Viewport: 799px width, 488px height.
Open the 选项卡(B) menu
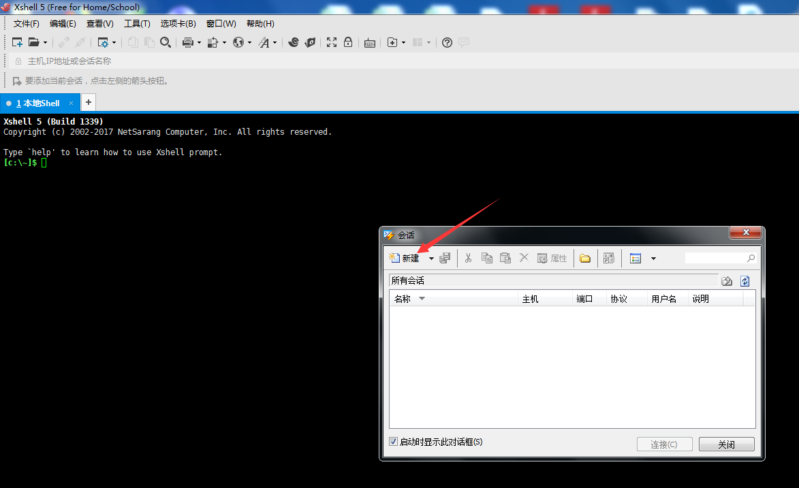click(178, 23)
